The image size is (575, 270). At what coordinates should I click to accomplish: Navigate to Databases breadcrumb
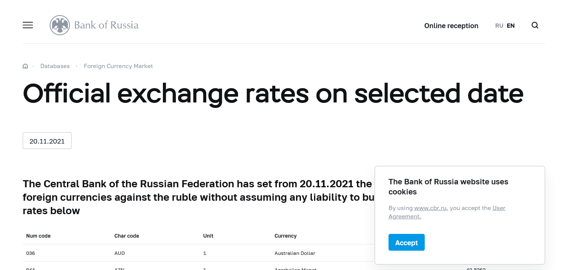(55, 66)
